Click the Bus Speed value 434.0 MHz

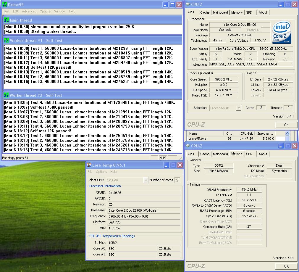click(x=224, y=90)
